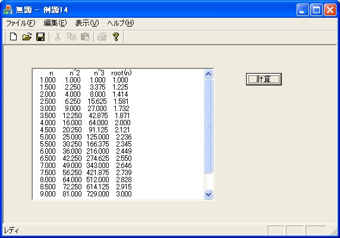
Task: Click the Cut scissors icon
Action: (x=58, y=37)
